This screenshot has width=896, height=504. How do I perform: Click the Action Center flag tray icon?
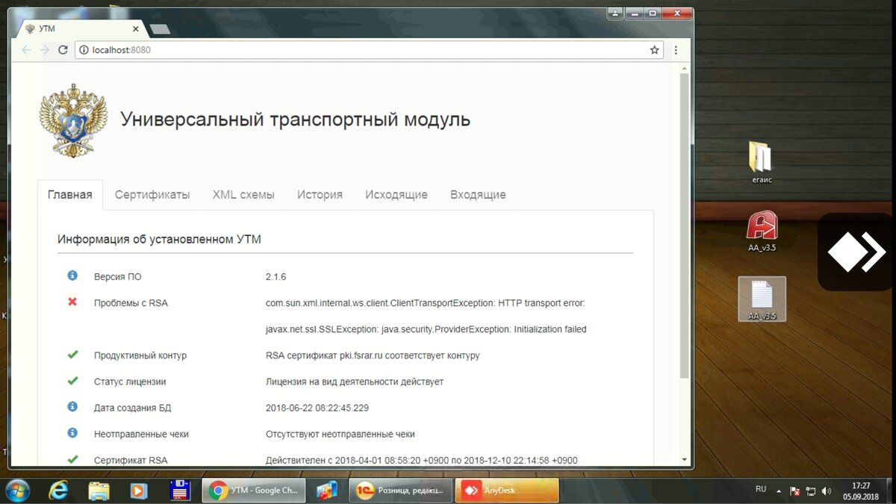pyautogui.click(x=794, y=491)
